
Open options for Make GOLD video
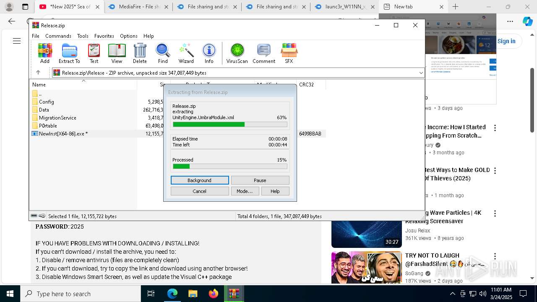[495, 170]
